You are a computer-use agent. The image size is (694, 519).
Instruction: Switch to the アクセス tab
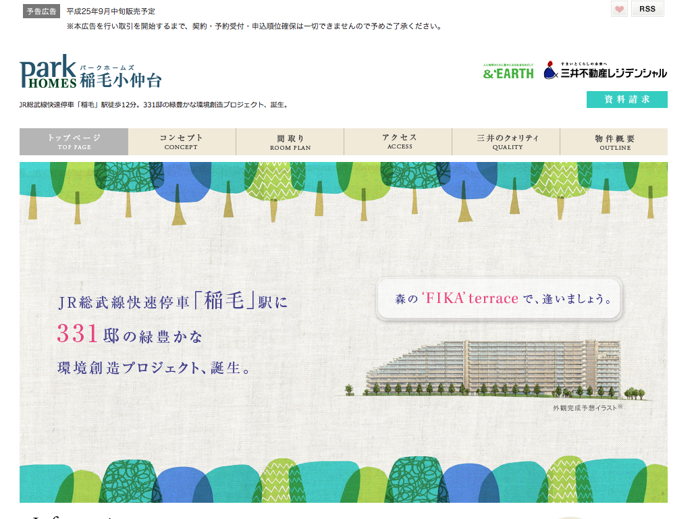(x=399, y=142)
